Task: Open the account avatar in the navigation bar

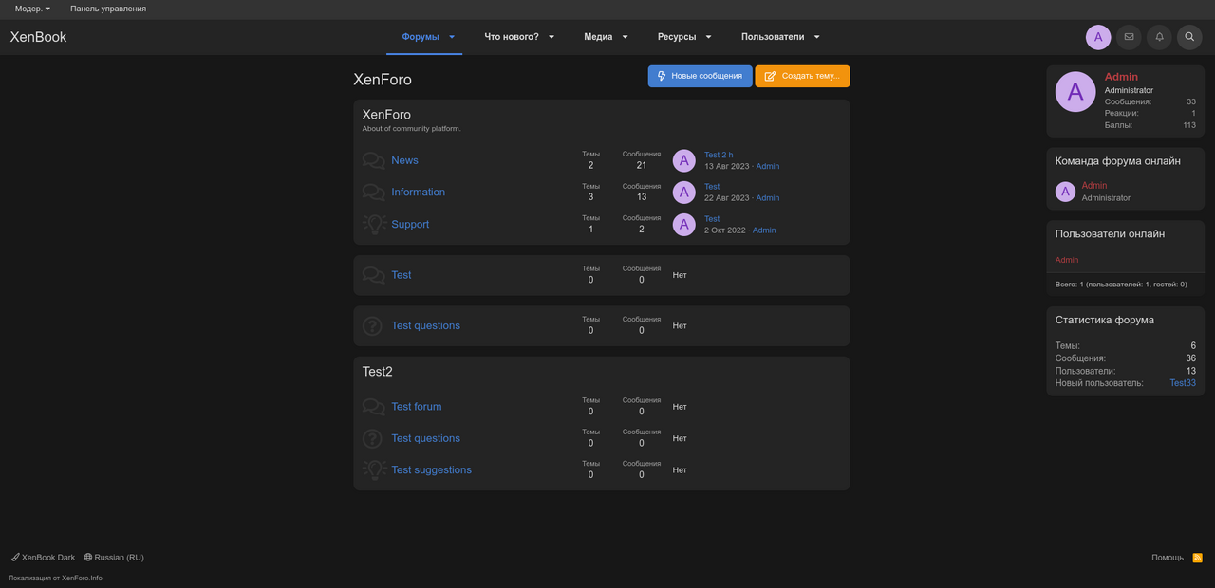Action: [x=1098, y=37]
